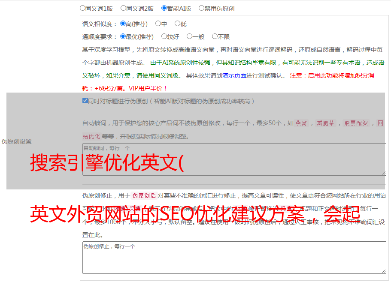Set 通顺度要求 to 不限
Screen dimensions: 391x282
(x=215, y=36)
